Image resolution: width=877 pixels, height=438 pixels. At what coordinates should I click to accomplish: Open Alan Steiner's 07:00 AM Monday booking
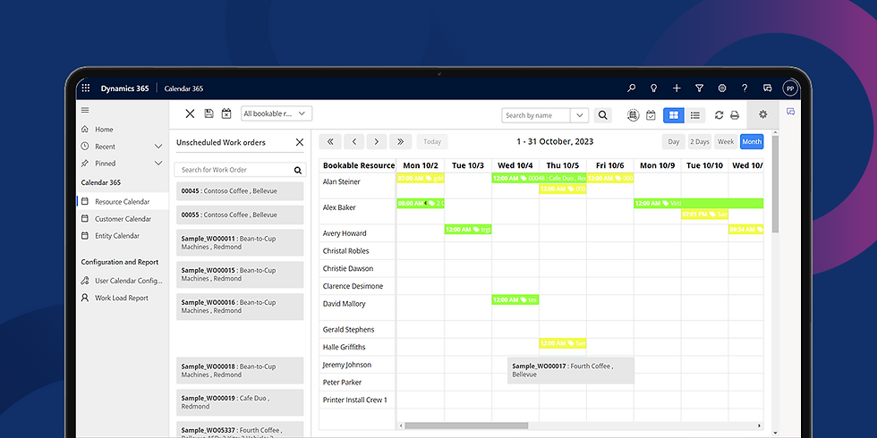(x=421, y=178)
